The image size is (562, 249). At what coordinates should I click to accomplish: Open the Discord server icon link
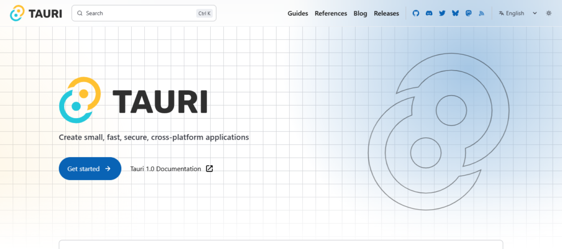[x=429, y=13]
